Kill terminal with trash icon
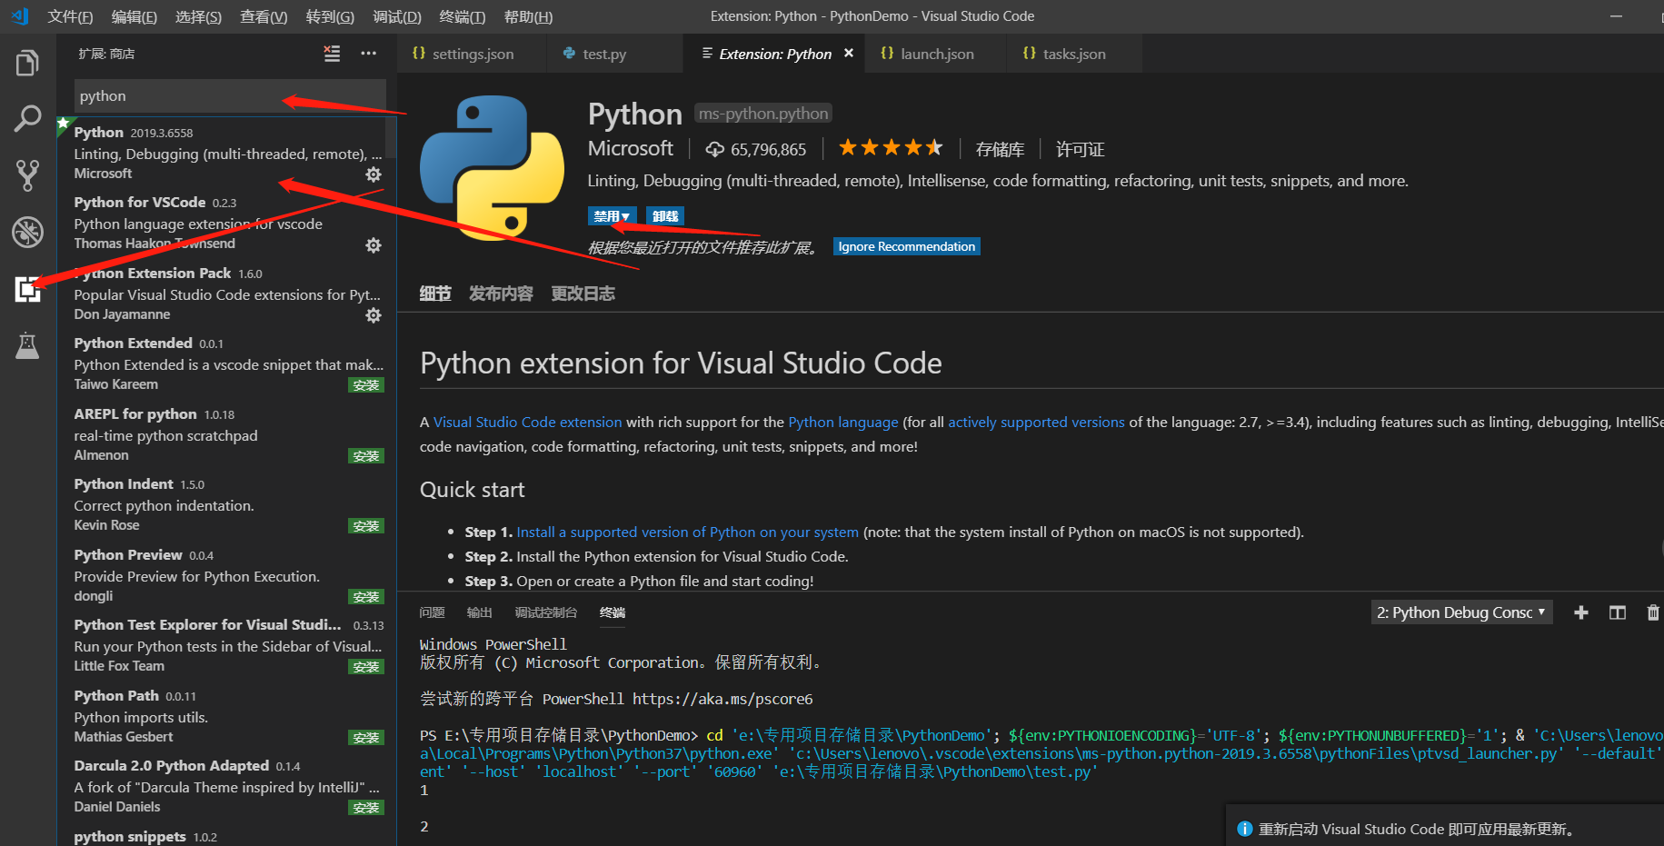 (x=1653, y=612)
